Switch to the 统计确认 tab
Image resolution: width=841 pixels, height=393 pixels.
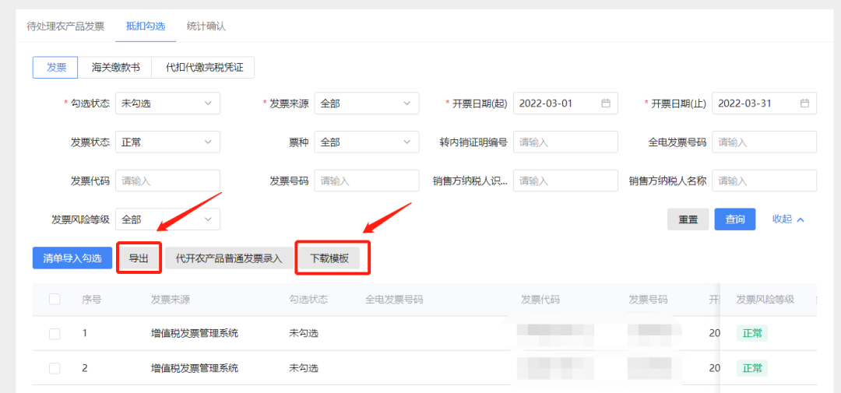[206, 26]
